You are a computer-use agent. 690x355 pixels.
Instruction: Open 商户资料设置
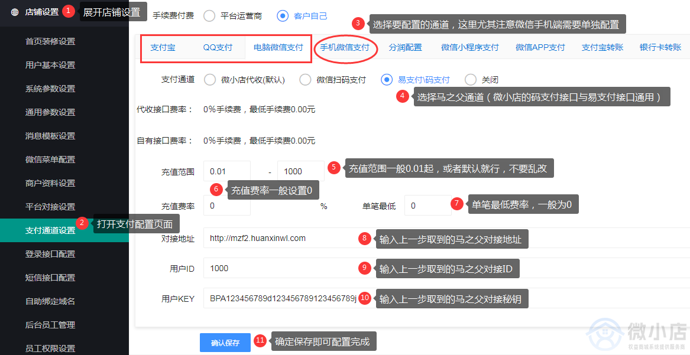(x=50, y=183)
